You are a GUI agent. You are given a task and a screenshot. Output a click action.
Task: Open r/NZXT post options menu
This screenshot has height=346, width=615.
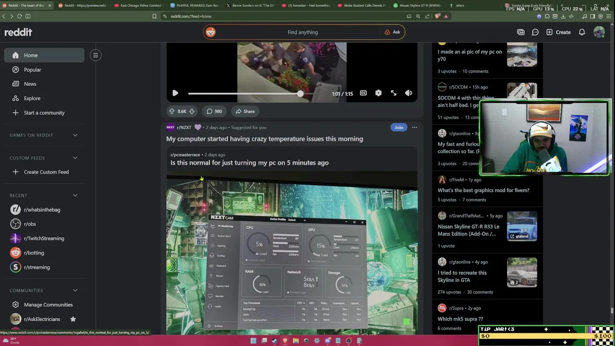click(415, 127)
